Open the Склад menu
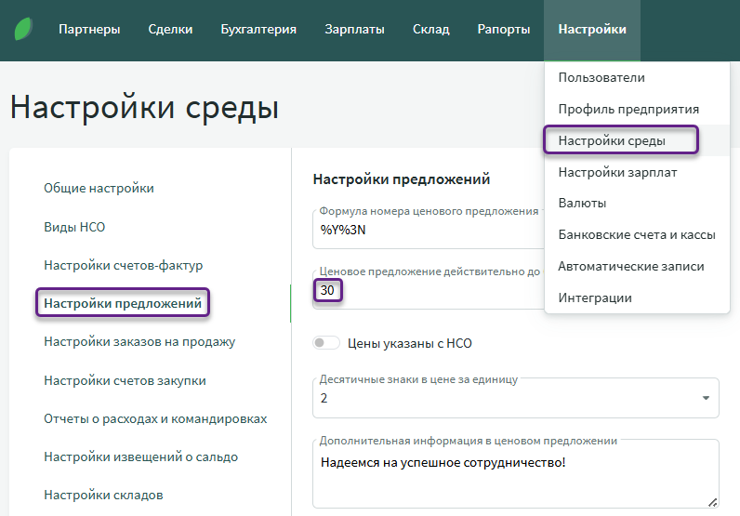 click(x=430, y=30)
